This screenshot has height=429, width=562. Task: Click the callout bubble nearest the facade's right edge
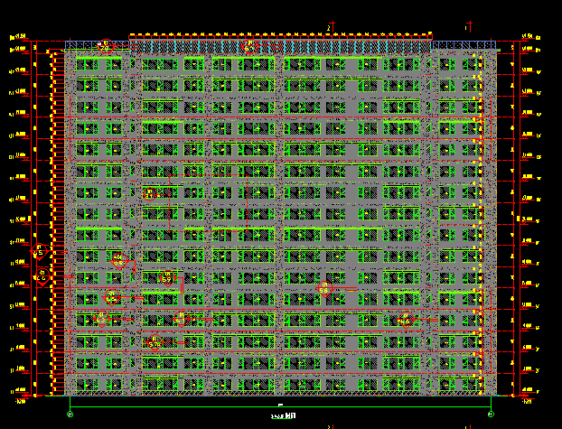tap(405, 319)
